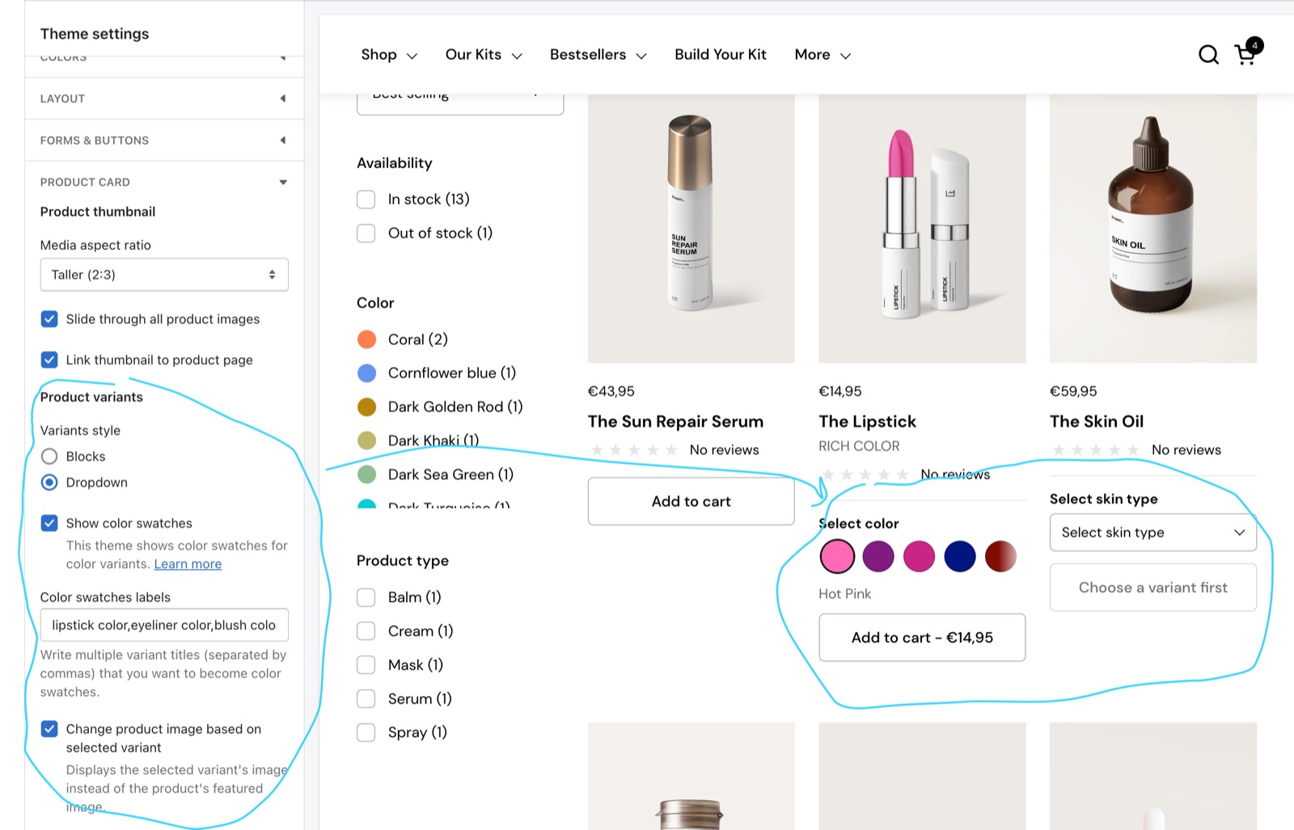Viewport: 1294px width, 830px height.
Task: Click the Skin Oil star rating
Action: coord(1096,449)
